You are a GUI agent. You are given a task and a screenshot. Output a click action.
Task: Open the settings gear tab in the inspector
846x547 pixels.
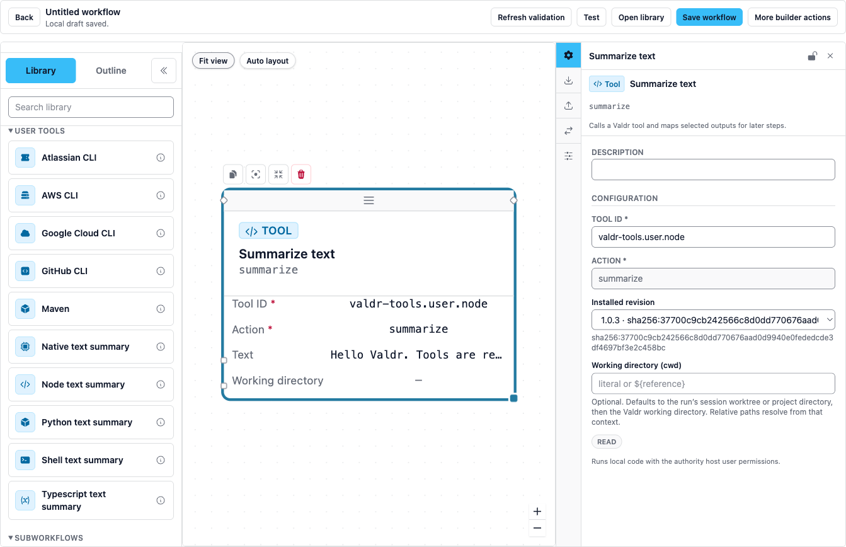pos(568,55)
